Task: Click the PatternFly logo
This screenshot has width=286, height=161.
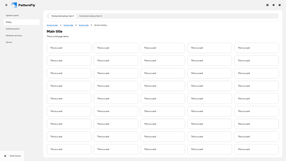Action: tap(23, 5)
